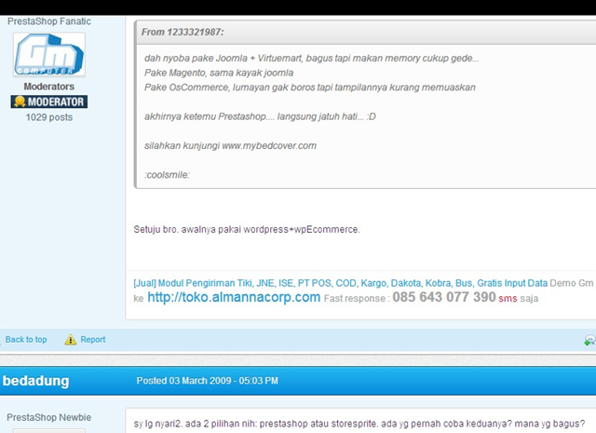Click ':coolsmile:' text in the quote
This screenshot has width=596, height=433.
[x=167, y=175]
